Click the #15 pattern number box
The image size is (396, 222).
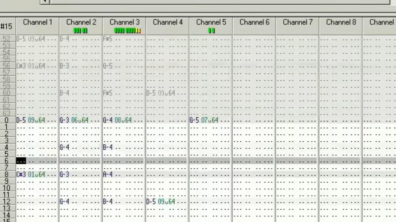pos(6,26)
